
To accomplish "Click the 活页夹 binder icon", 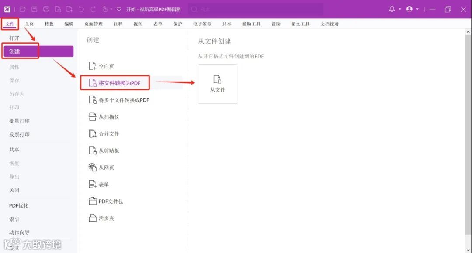I will point(92,218).
